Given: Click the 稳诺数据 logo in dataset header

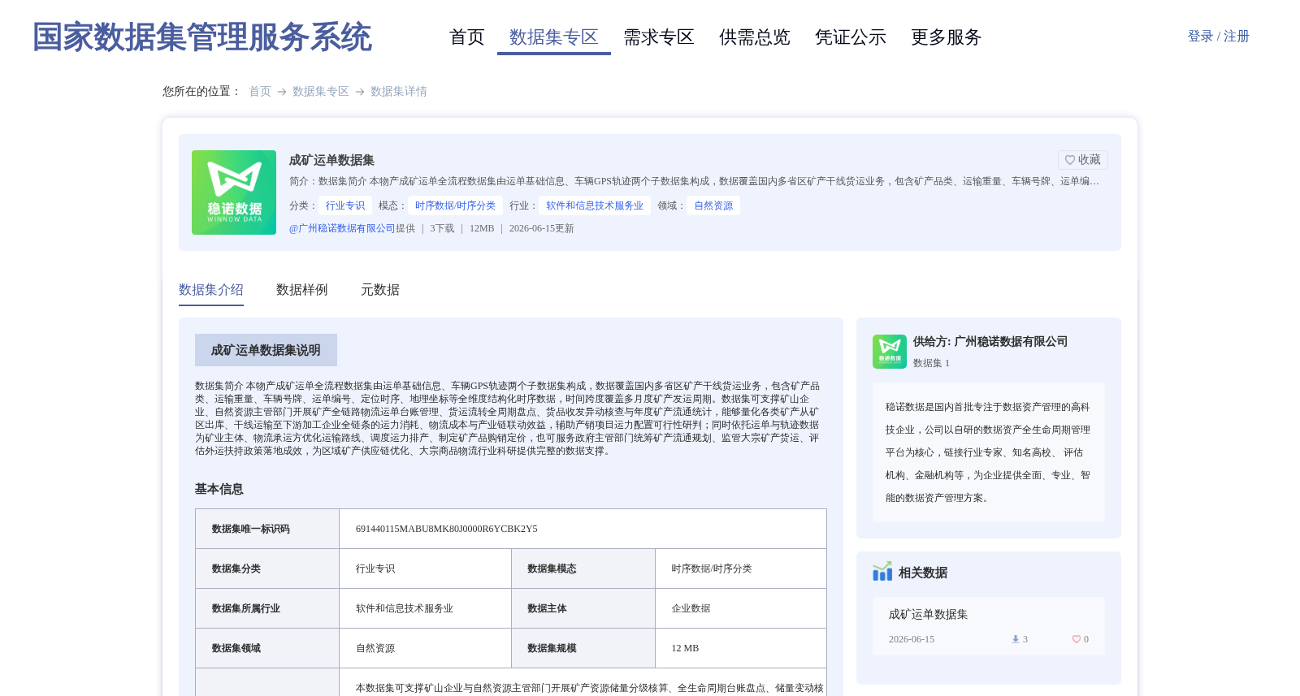Looking at the screenshot, I should click(x=234, y=192).
